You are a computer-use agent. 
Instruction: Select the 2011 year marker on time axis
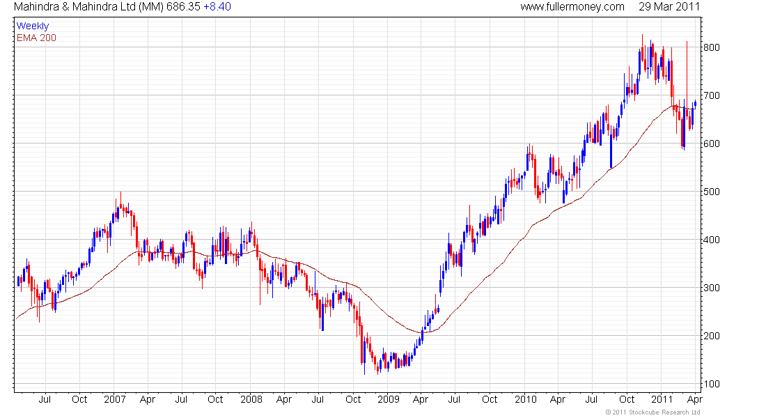(662, 399)
